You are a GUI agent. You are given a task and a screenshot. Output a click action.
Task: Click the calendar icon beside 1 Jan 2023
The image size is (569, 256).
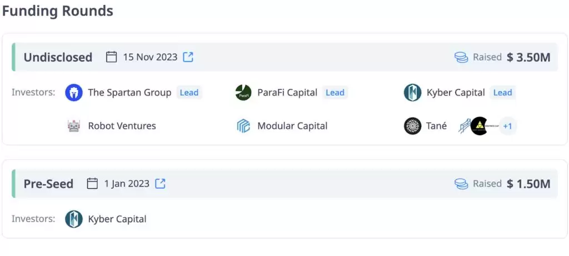[x=92, y=183]
